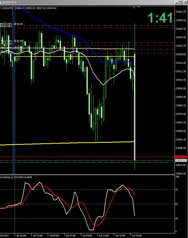Click the stochastic scale value 100
The image size is (188, 238).
[177, 177]
